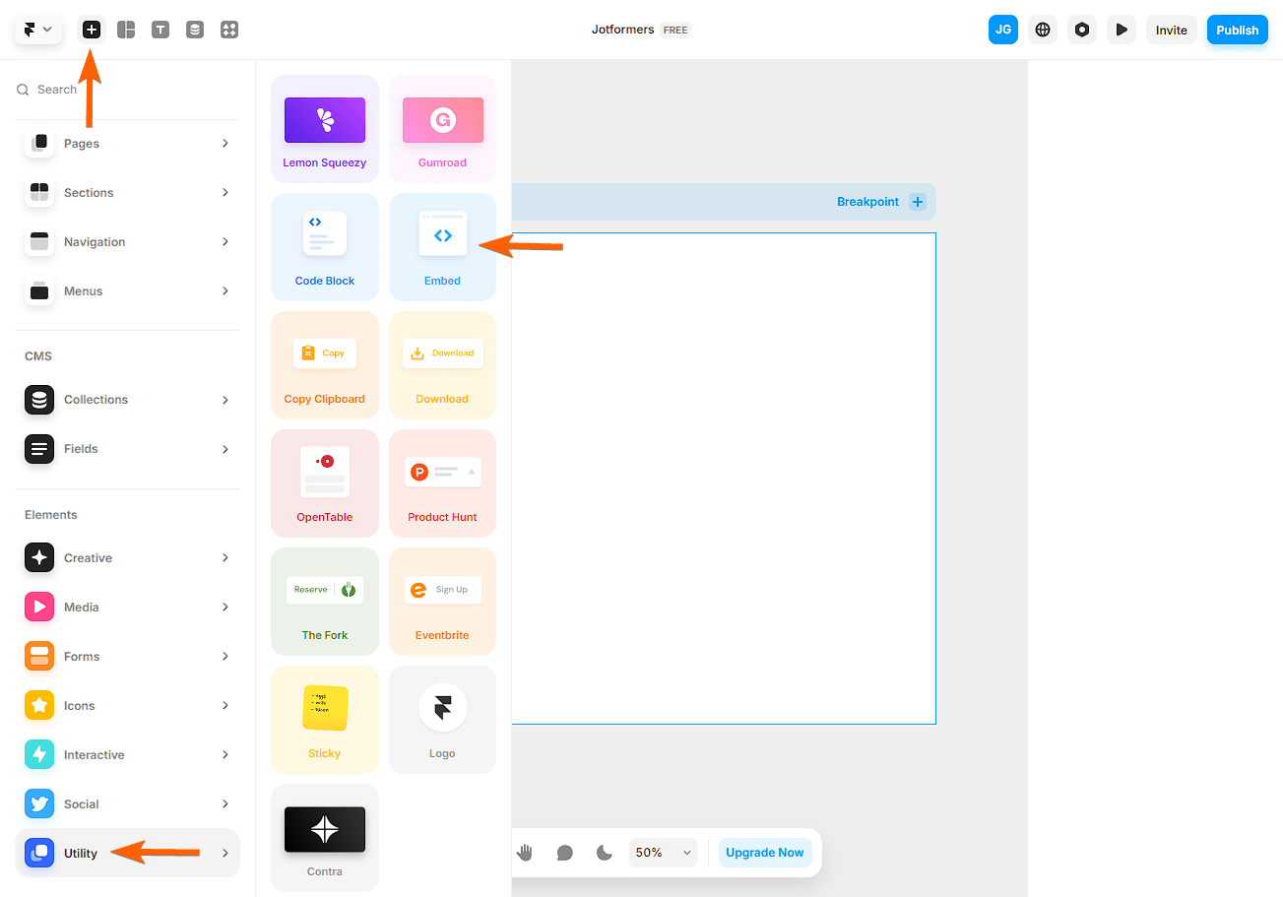This screenshot has height=897, width=1283.
Task: Click the Search field in insert panel
Action: (x=127, y=90)
